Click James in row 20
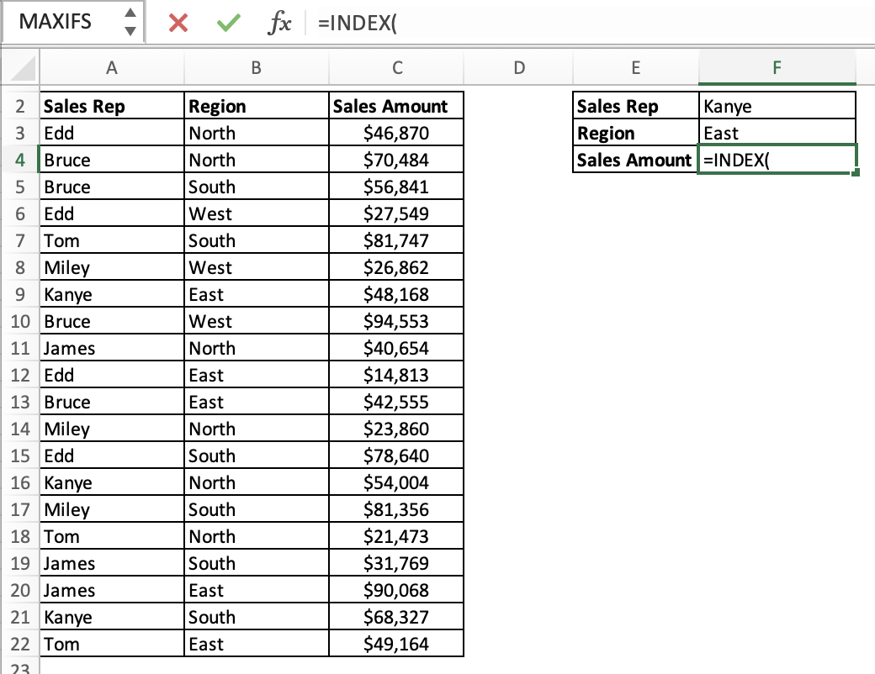 pos(112,590)
